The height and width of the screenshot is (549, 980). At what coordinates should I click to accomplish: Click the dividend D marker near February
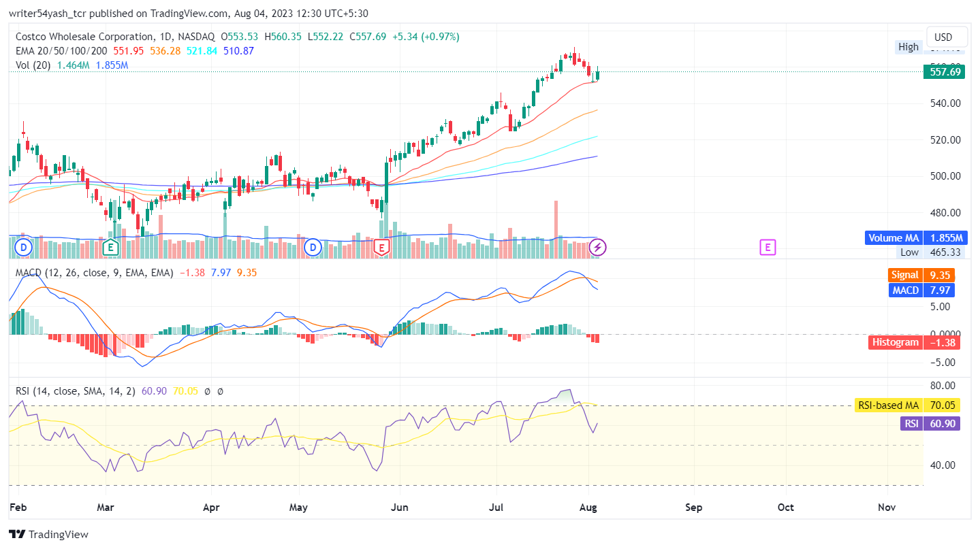(24, 248)
